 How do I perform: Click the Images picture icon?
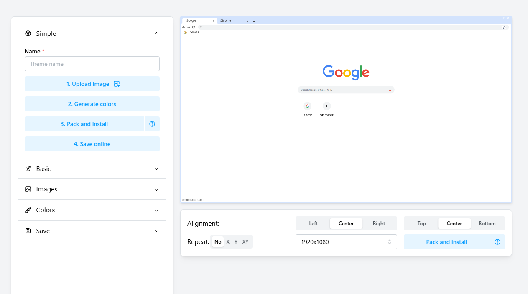click(28, 189)
